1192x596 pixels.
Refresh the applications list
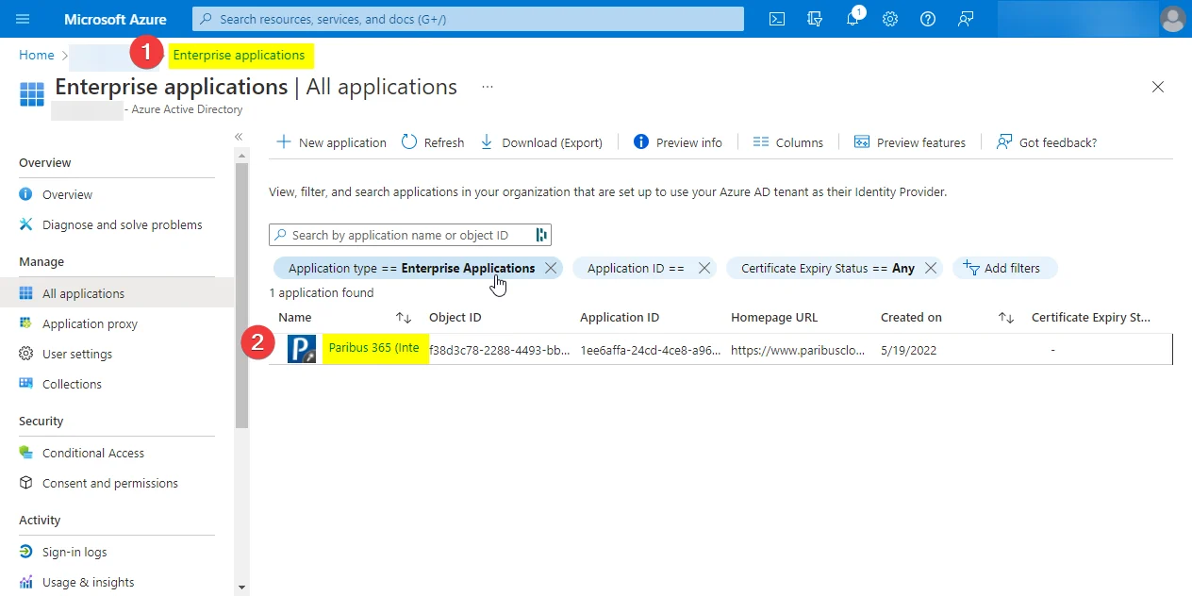click(x=433, y=142)
